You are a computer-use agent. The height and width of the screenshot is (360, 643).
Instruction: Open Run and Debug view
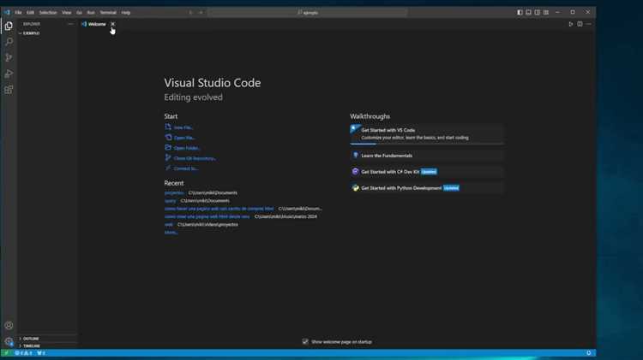(9, 74)
